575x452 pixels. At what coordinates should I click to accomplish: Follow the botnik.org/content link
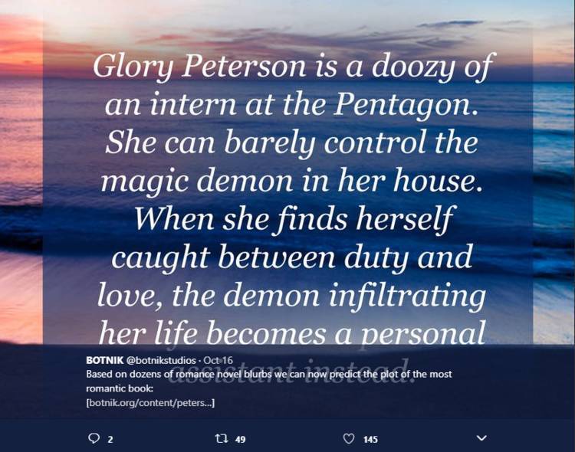150,403
